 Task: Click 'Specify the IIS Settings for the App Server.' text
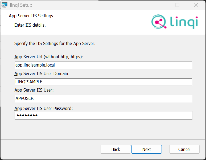click(55, 43)
